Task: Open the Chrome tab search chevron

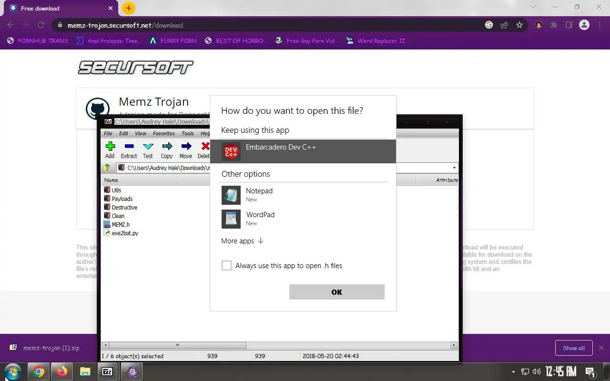Action: (533, 7)
